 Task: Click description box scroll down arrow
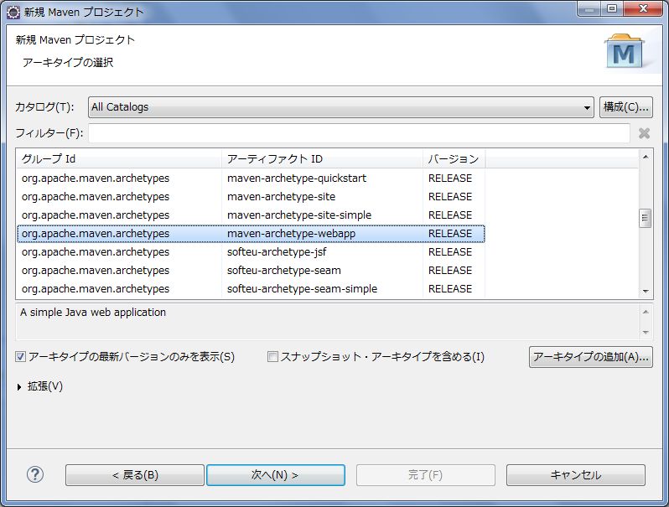click(646, 332)
